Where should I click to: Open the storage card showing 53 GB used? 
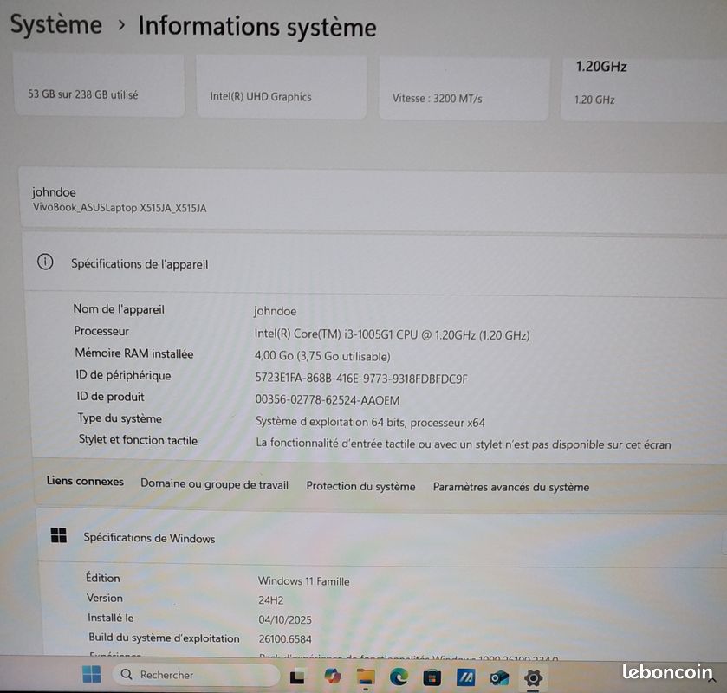(100, 85)
